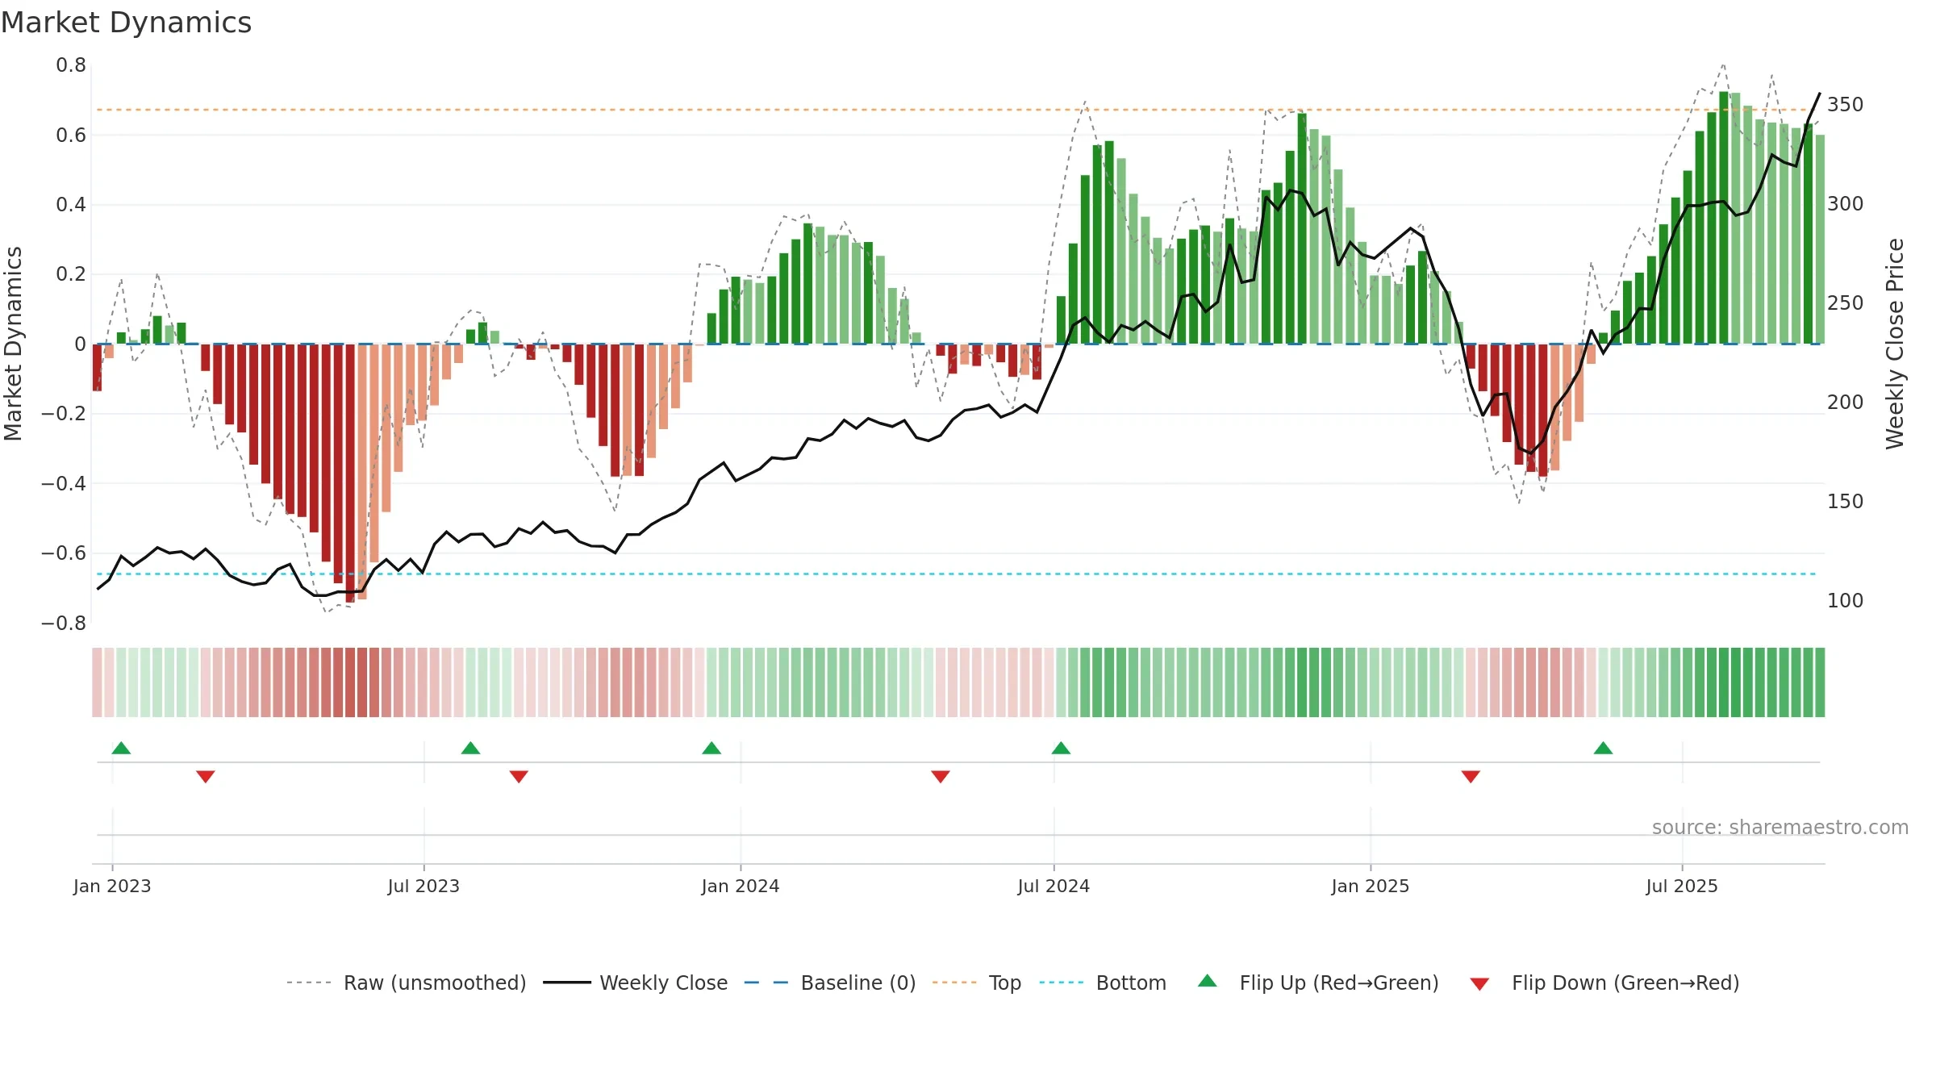Click the Jul 2025 axis label

coord(1682,886)
